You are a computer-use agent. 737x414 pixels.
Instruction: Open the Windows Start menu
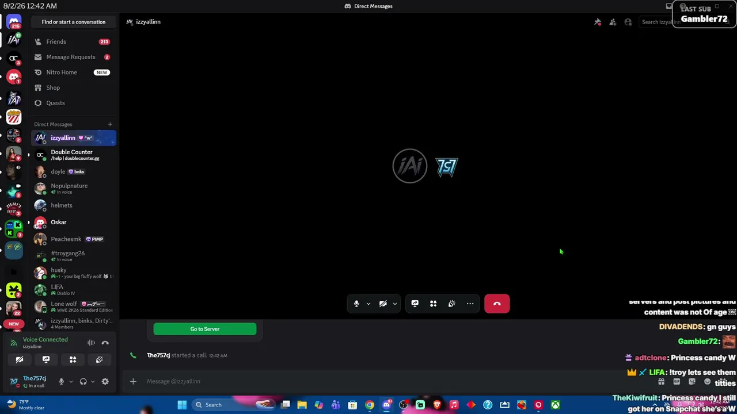coord(182,405)
